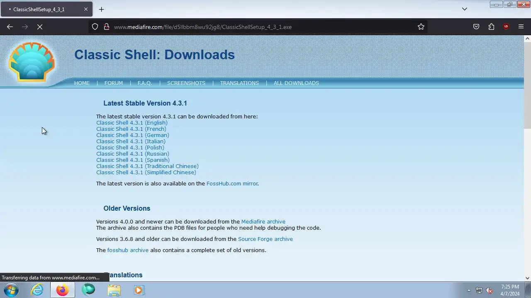Open the Firefox application menu
Image resolution: width=531 pixels, height=298 pixels.
521,27
